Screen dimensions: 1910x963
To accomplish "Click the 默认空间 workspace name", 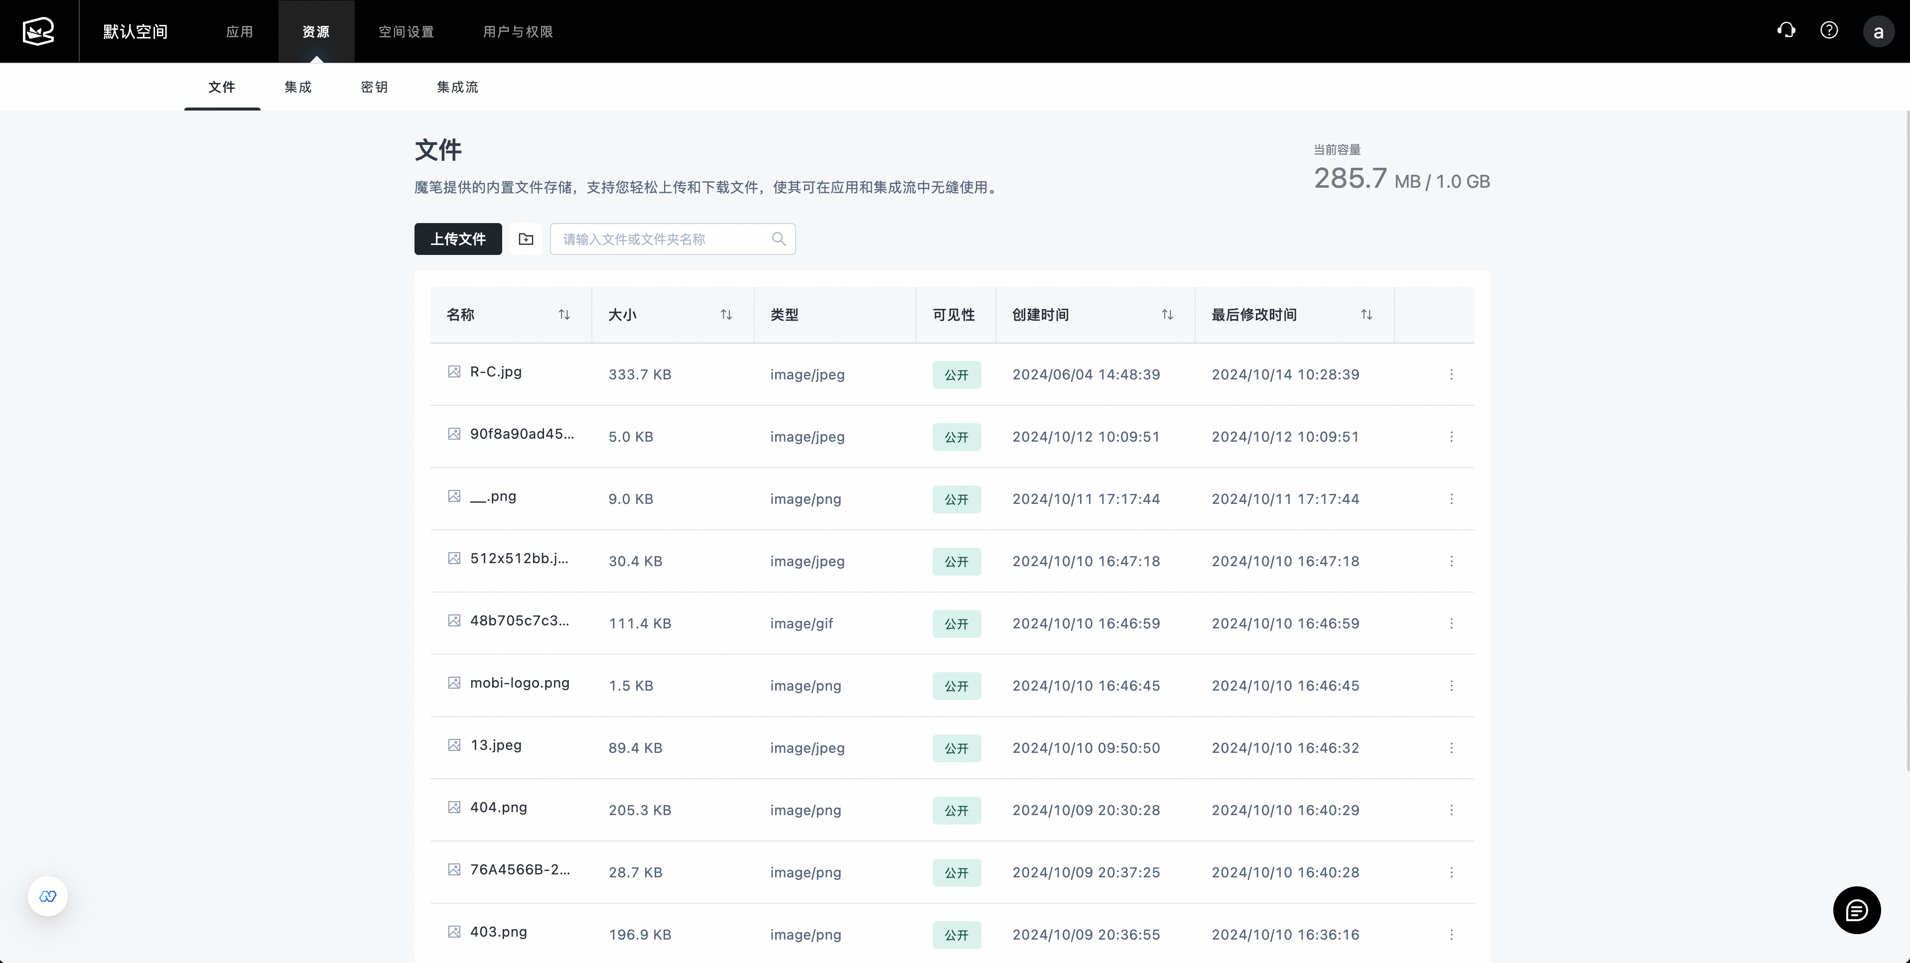I will click(x=135, y=31).
